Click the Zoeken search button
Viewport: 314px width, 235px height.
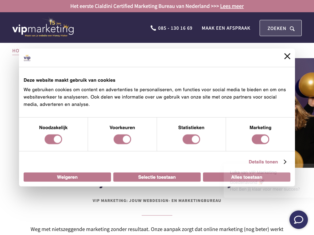coord(280,28)
